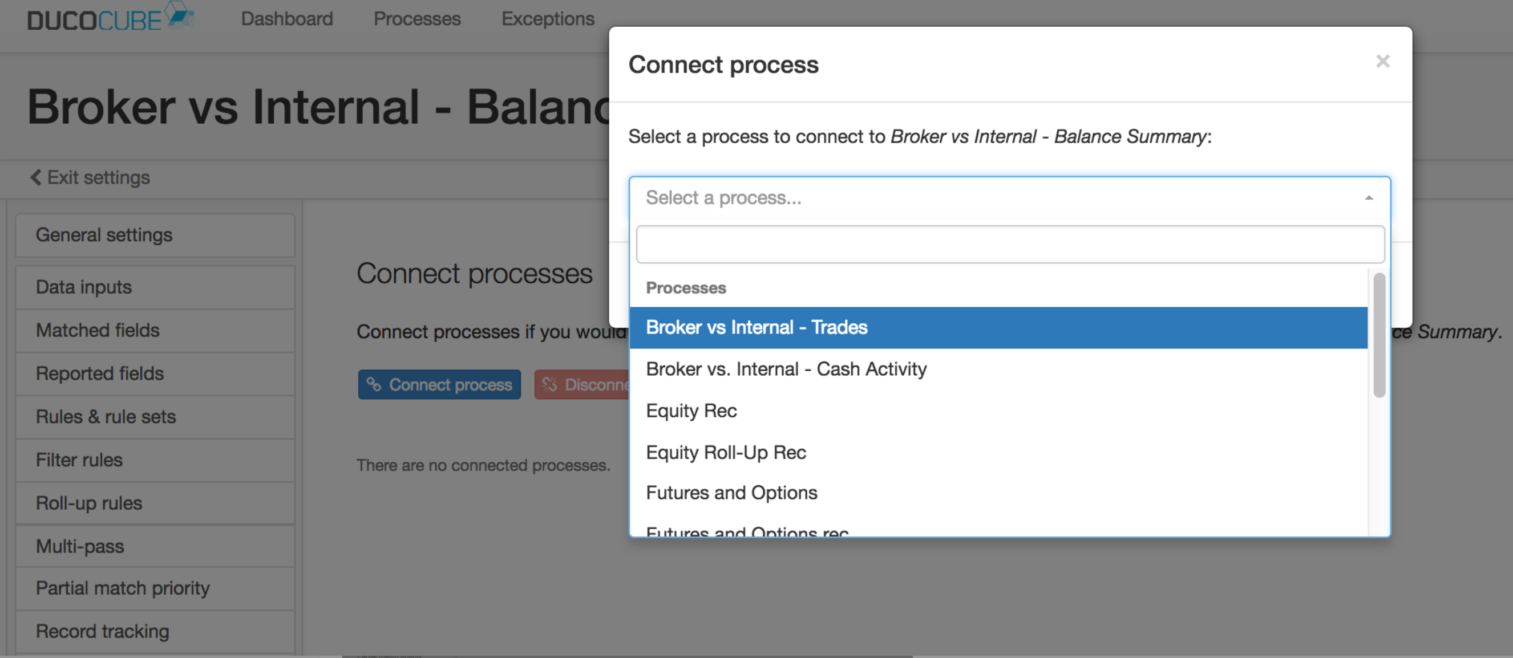1513x658 pixels.
Task: Click the process list scrollbar thumb
Action: click(x=1379, y=335)
